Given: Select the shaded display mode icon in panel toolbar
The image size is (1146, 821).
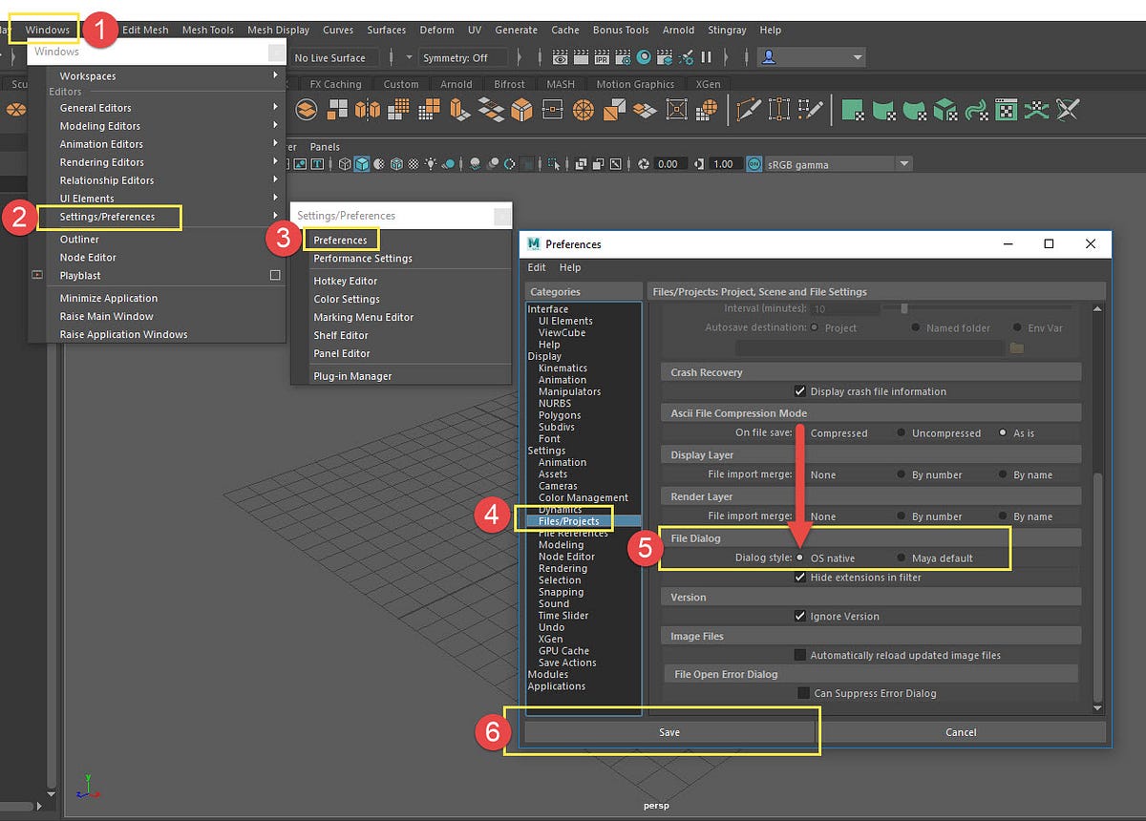Looking at the screenshot, I should 361,163.
